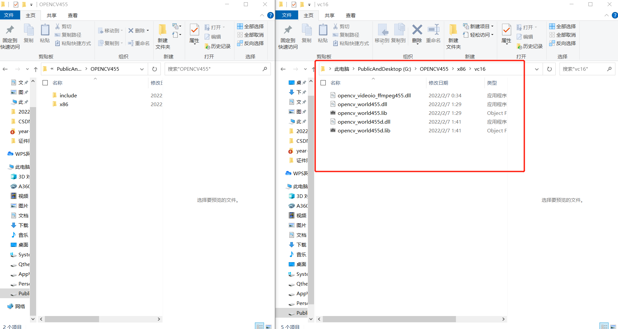618x329 pixels.
Task: Switch to 共享 tab in OPENCV455 window
Action: click(x=51, y=15)
